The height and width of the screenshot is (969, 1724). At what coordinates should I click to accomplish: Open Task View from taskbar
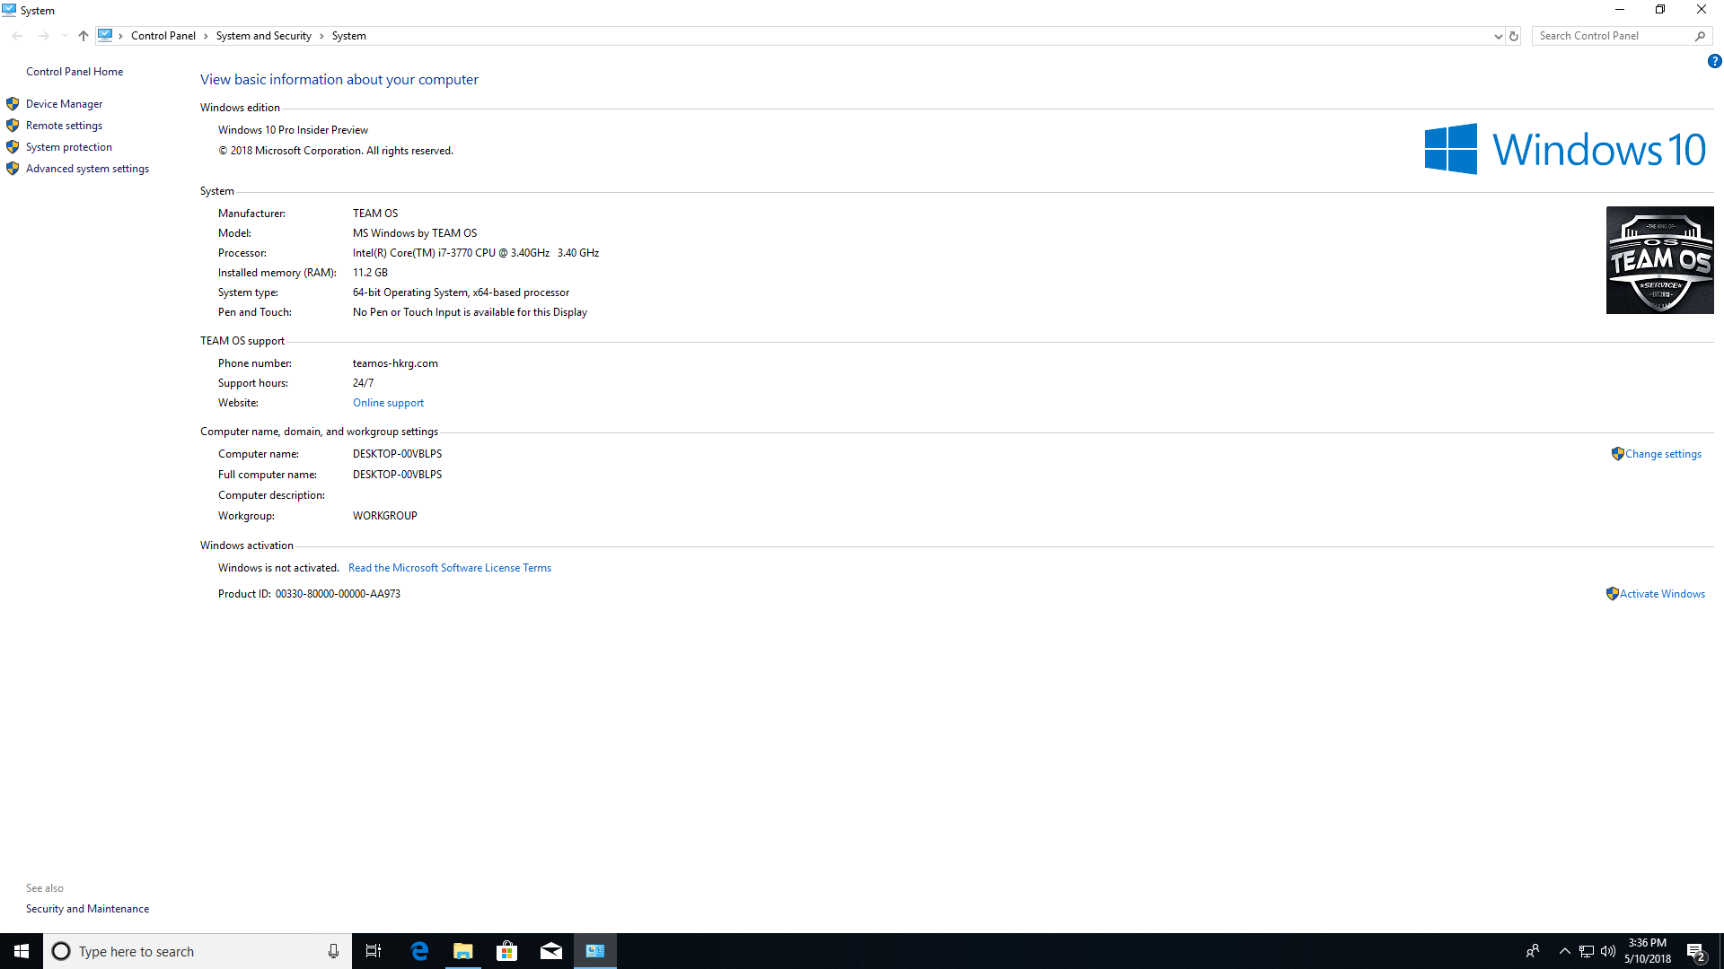coord(374,951)
